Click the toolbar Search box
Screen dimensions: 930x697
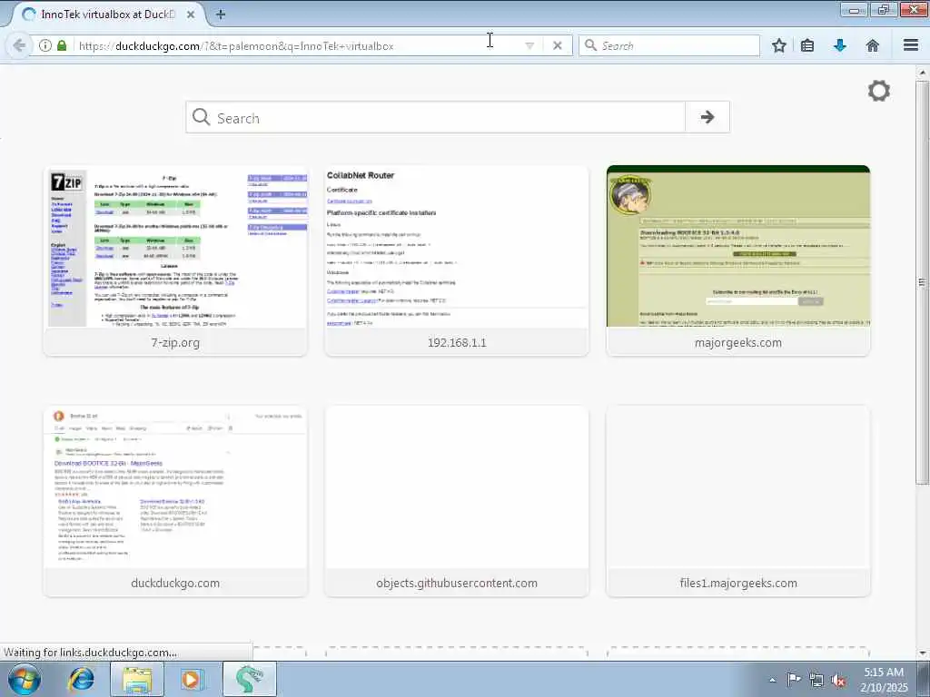click(669, 45)
